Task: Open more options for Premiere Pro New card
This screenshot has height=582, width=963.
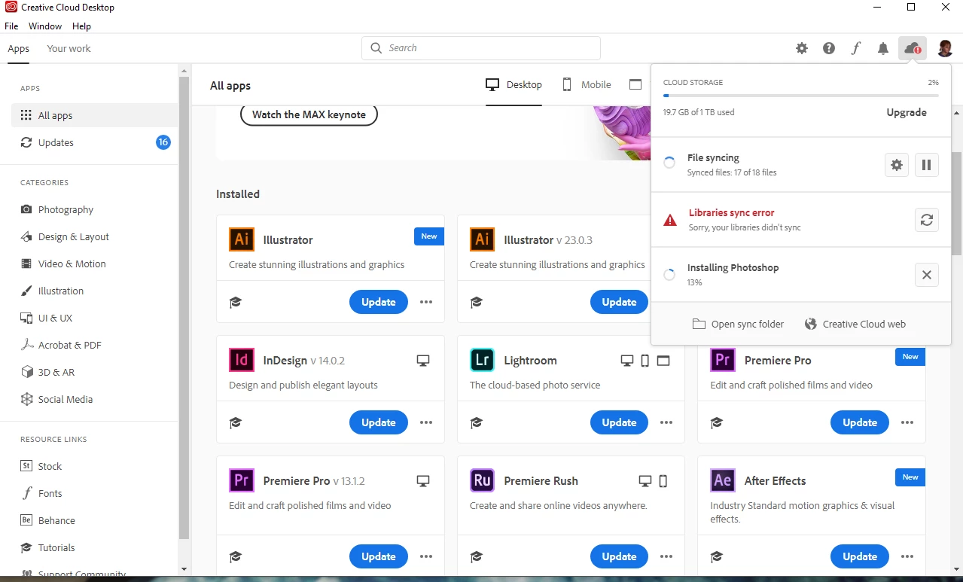Action: [x=907, y=422]
